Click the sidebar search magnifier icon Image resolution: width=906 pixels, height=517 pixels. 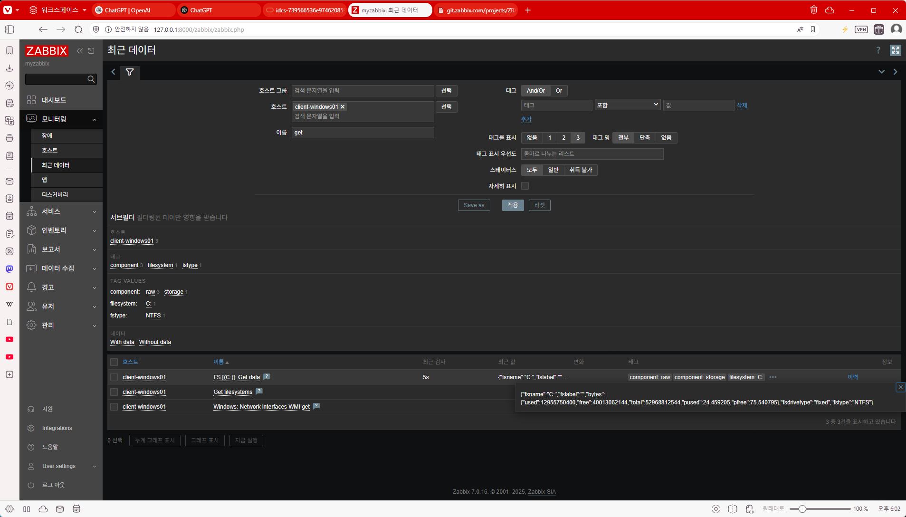click(x=91, y=79)
